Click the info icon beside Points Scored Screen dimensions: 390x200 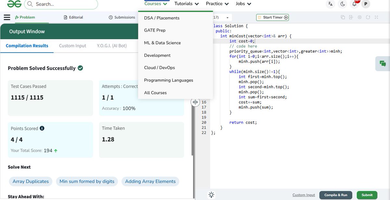(x=42, y=128)
